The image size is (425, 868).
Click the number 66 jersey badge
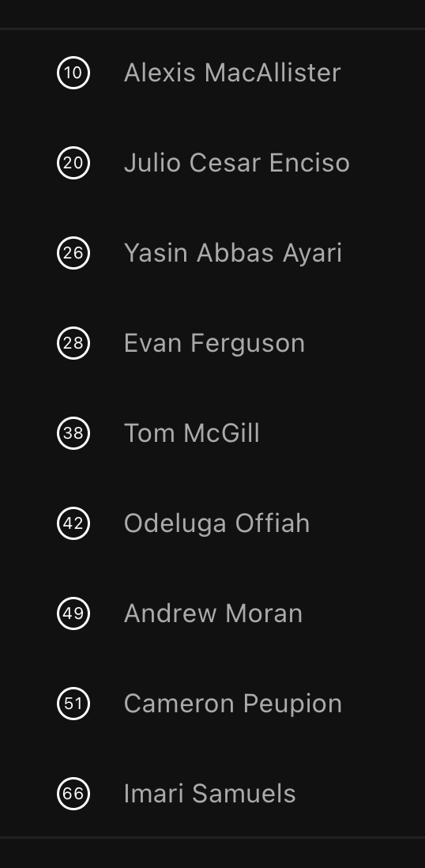coord(73,793)
